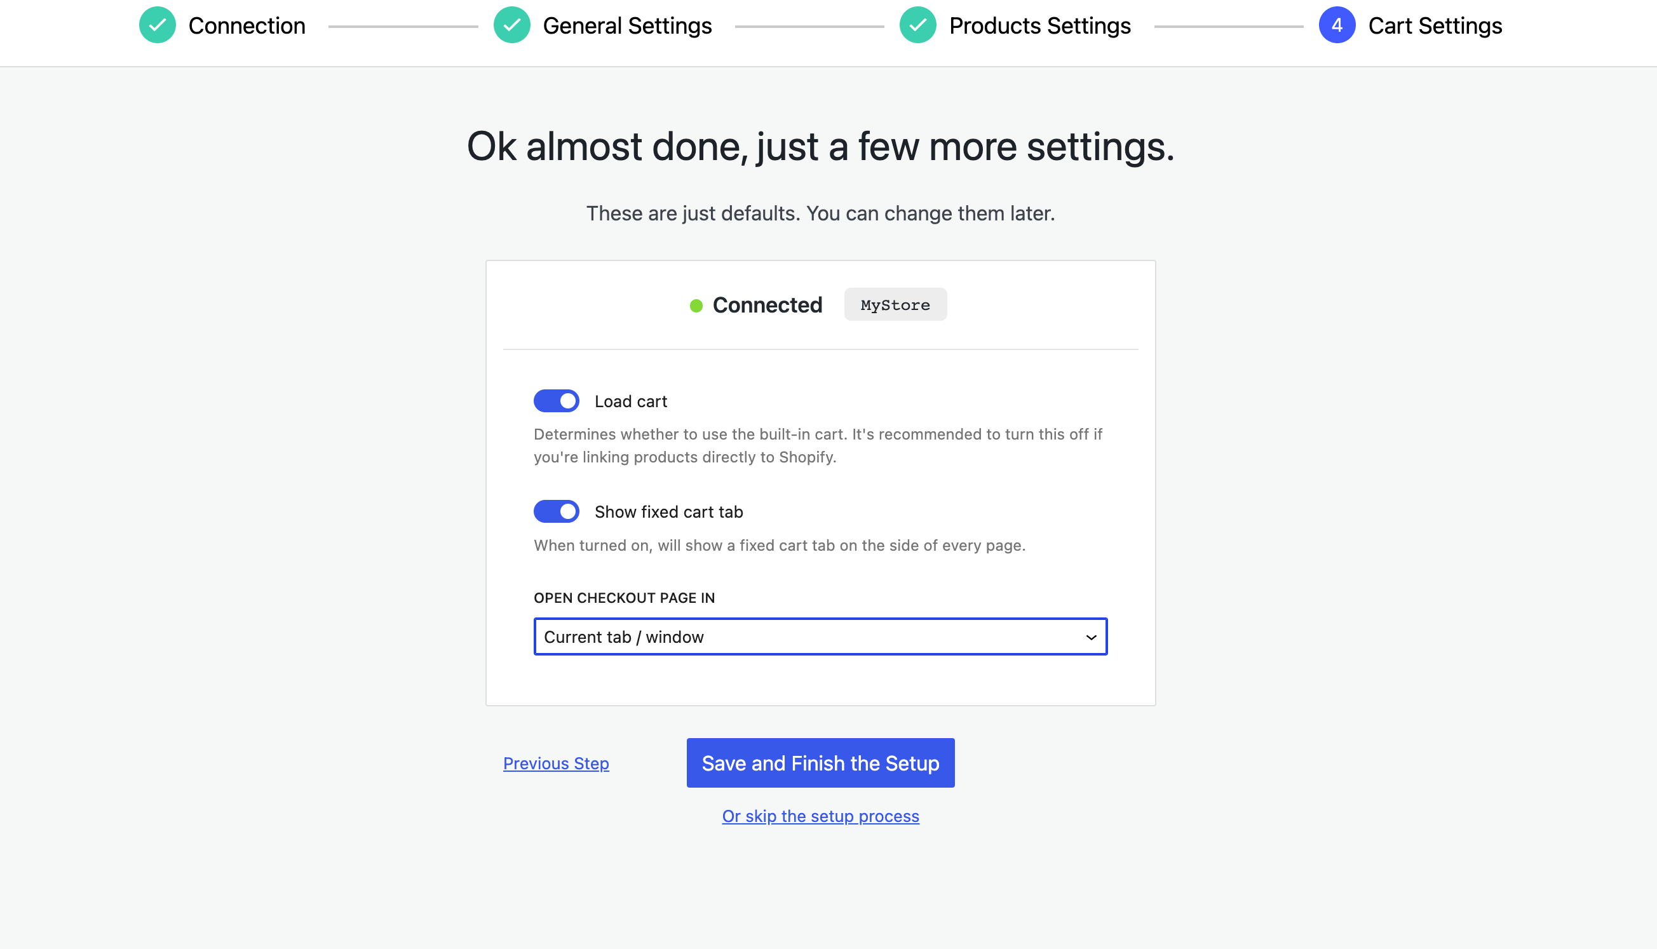Click the Show fixed cart tab label

point(668,513)
